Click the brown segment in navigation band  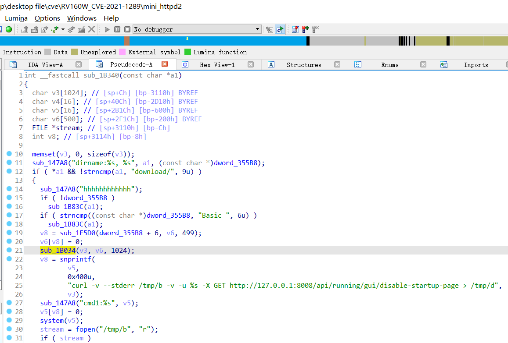click(127, 41)
